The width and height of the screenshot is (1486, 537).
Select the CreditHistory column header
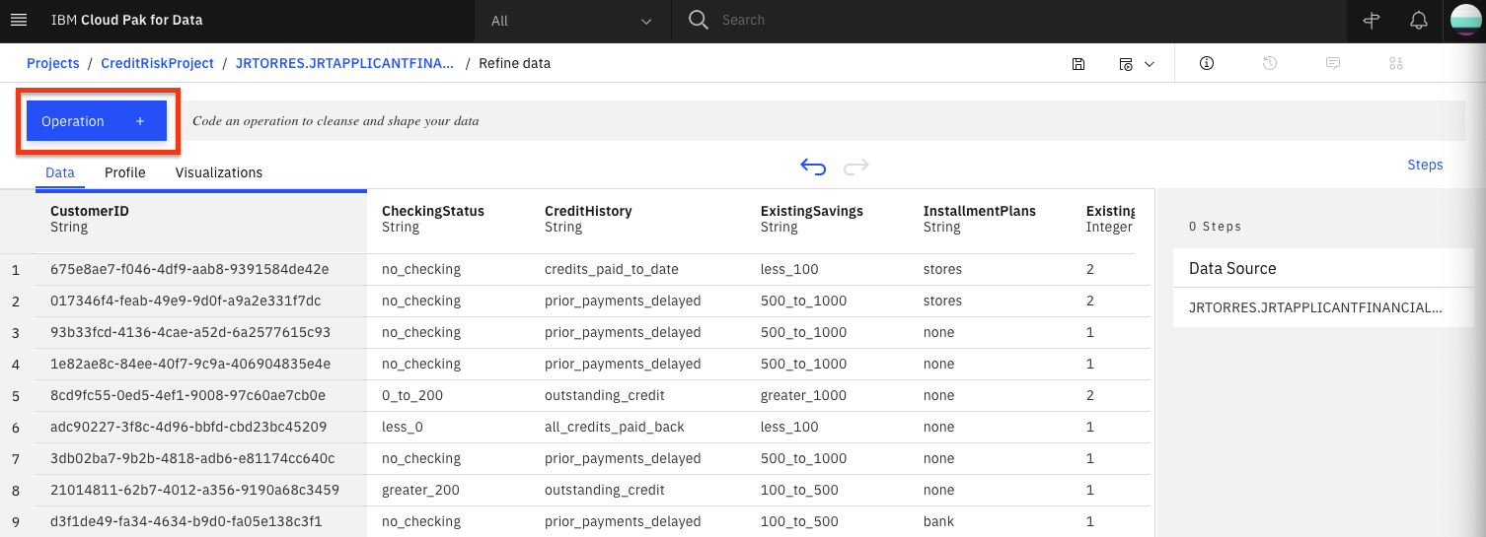click(x=638, y=219)
